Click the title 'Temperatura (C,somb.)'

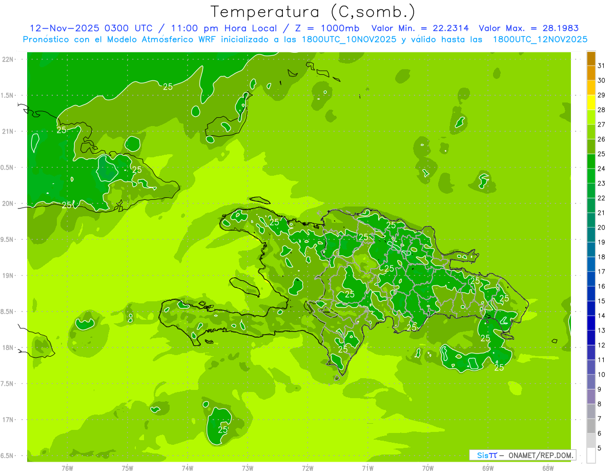coord(313,12)
